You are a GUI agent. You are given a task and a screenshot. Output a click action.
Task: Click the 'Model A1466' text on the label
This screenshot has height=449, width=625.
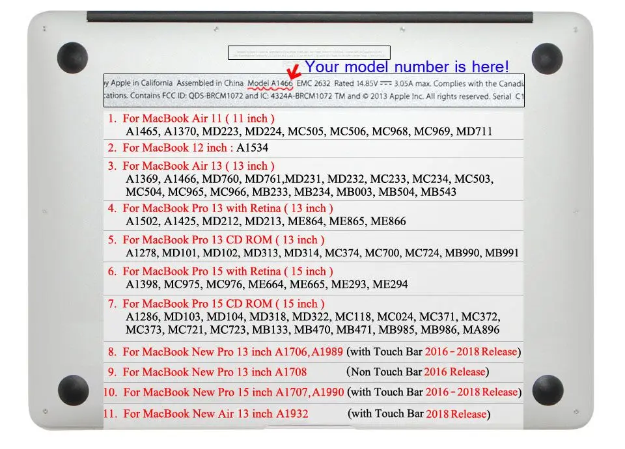270,83
